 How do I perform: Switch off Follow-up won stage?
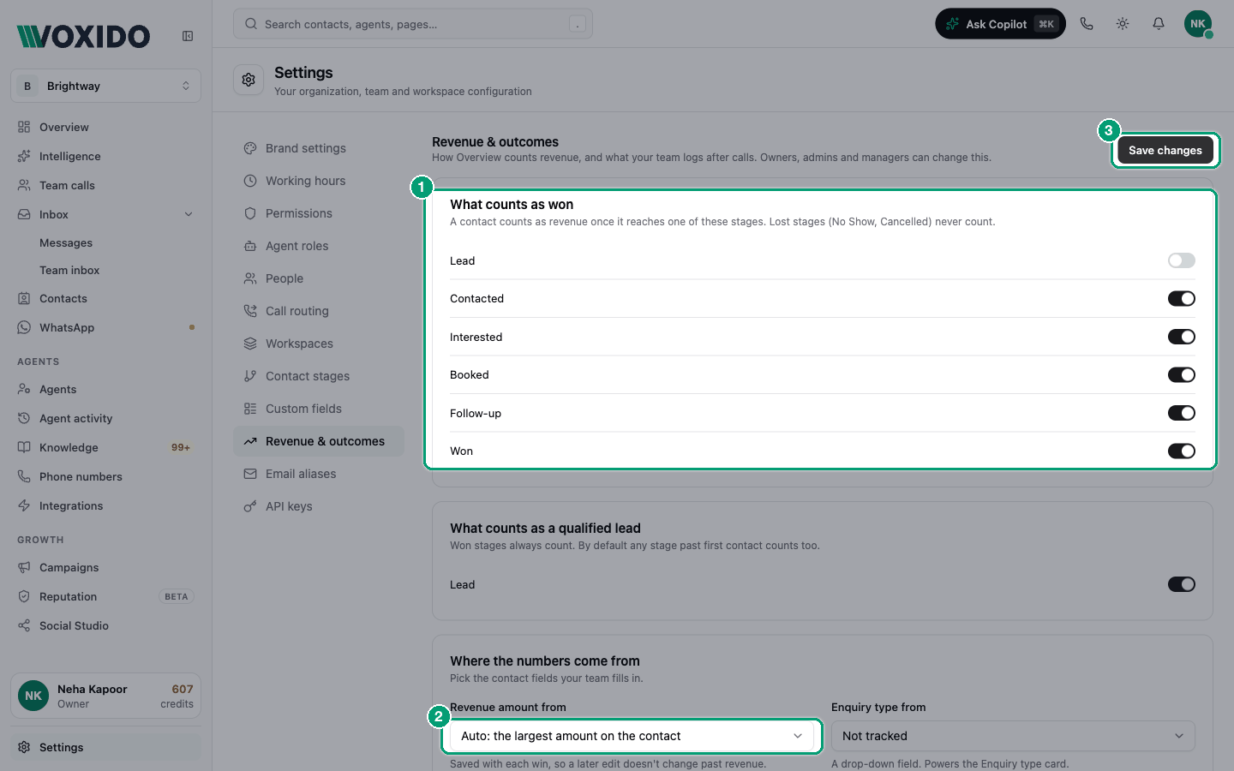click(x=1181, y=413)
